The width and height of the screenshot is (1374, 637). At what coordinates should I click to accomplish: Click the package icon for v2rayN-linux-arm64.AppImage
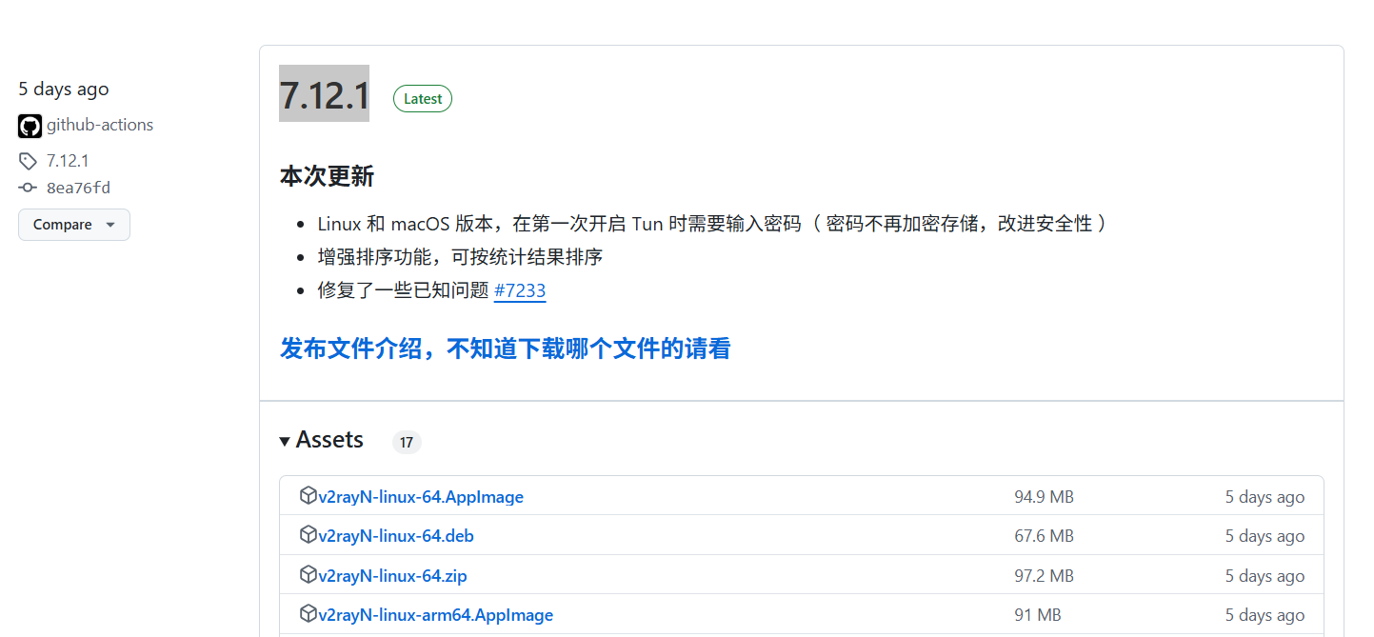[x=309, y=614]
